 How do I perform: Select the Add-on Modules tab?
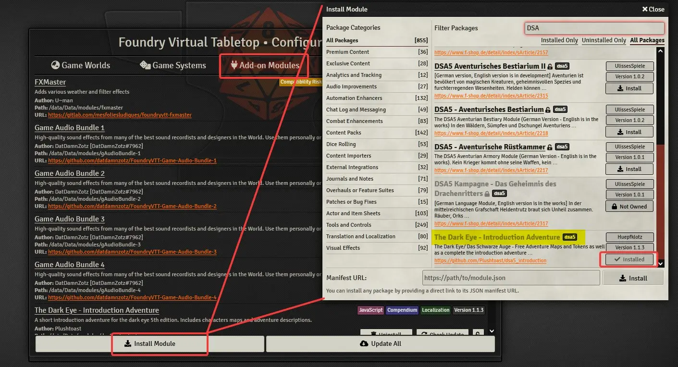coord(264,65)
